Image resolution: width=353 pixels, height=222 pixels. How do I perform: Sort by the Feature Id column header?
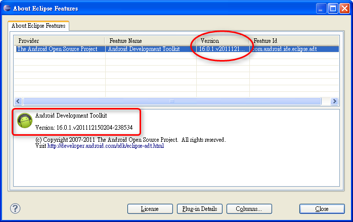[x=294, y=41]
